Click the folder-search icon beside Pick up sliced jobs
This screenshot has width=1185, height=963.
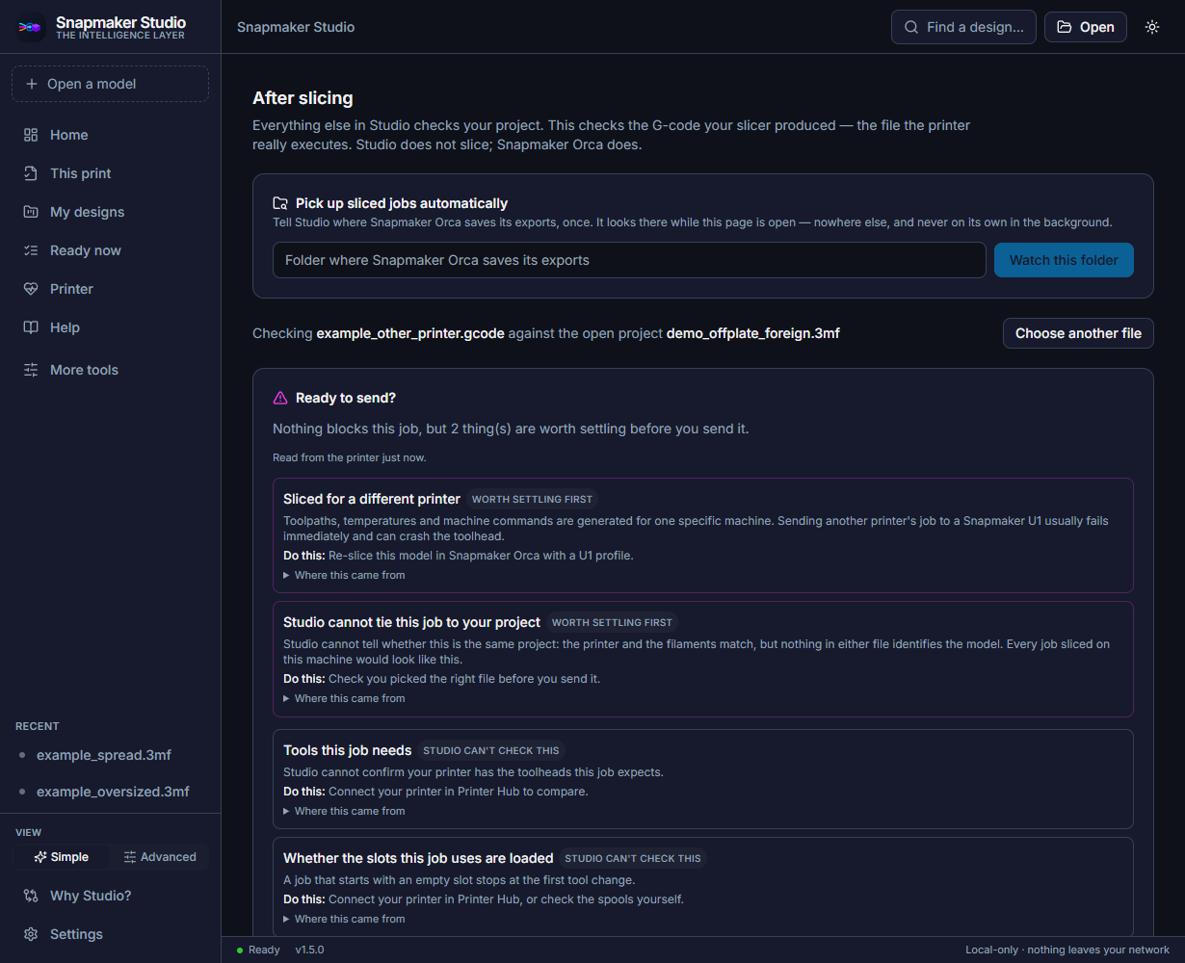[x=280, y=203]
